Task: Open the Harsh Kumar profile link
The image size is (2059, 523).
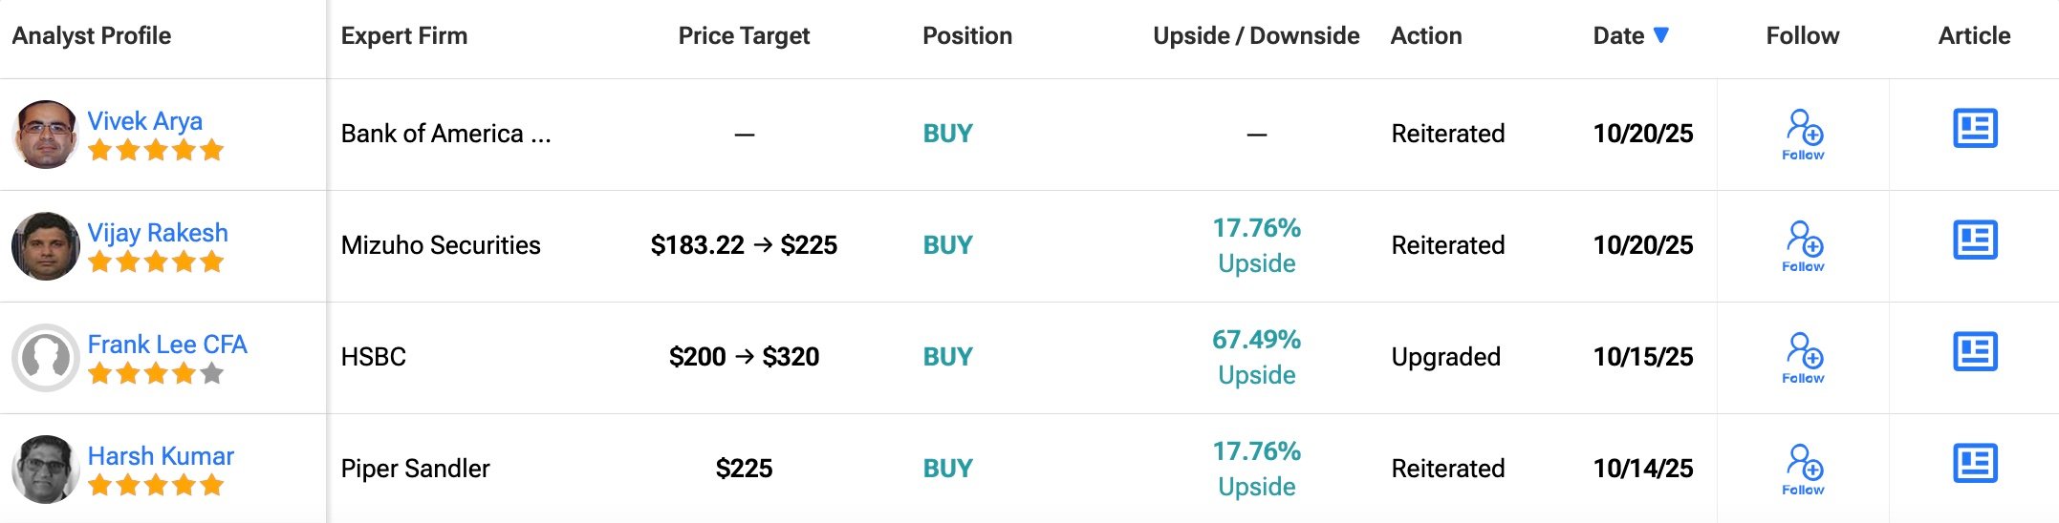Action: [161, 456]
